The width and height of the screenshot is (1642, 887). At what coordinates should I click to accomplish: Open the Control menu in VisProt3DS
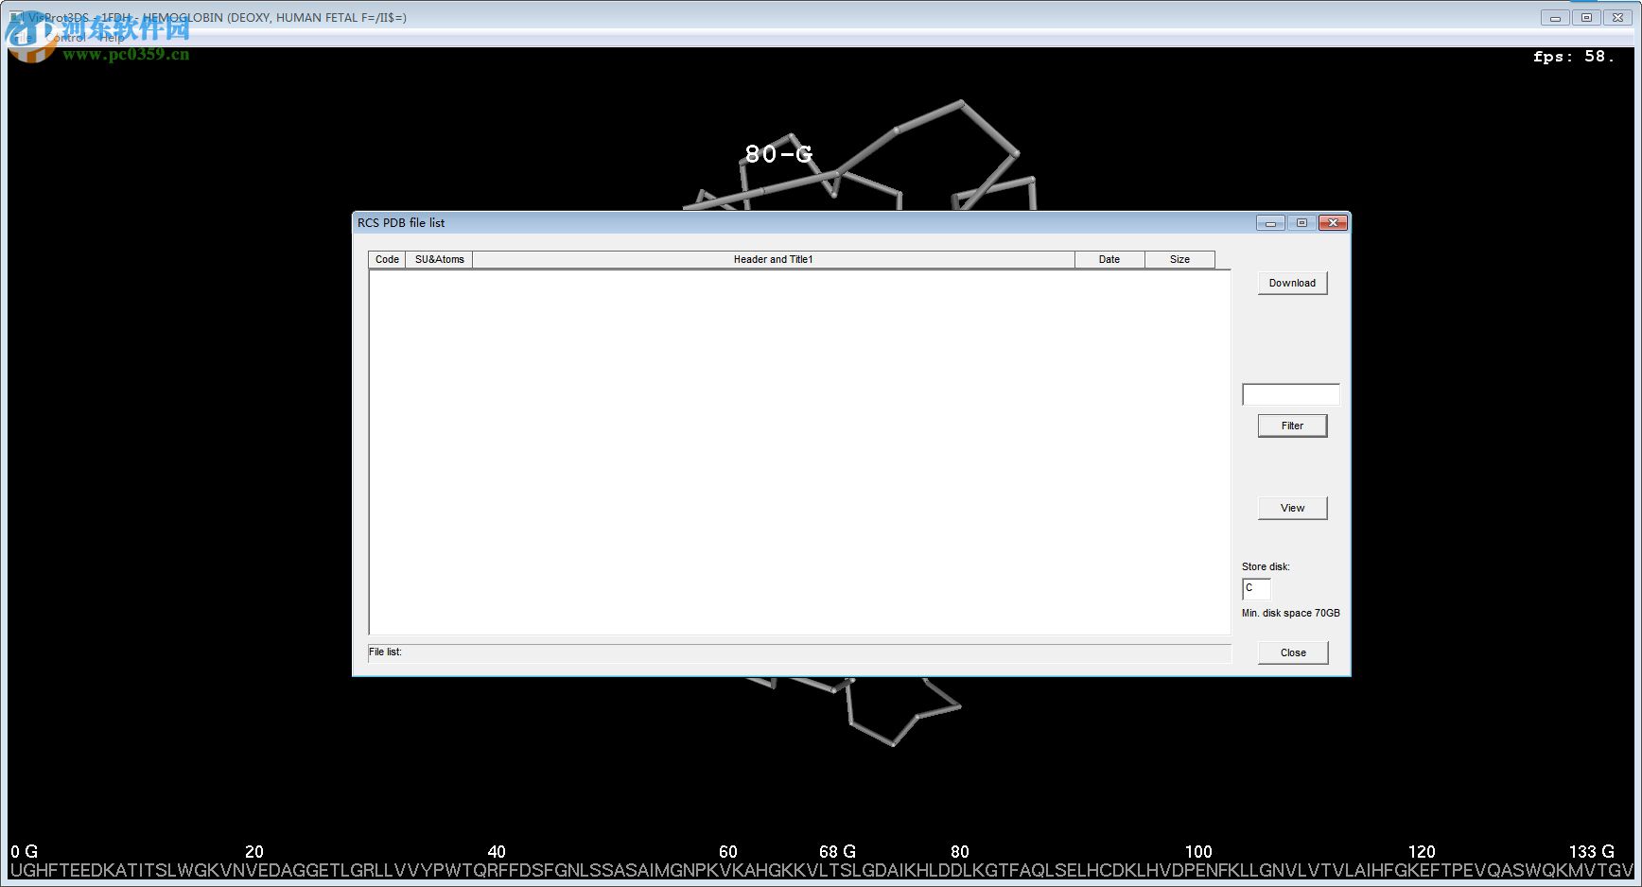click(x=66, y=38)
